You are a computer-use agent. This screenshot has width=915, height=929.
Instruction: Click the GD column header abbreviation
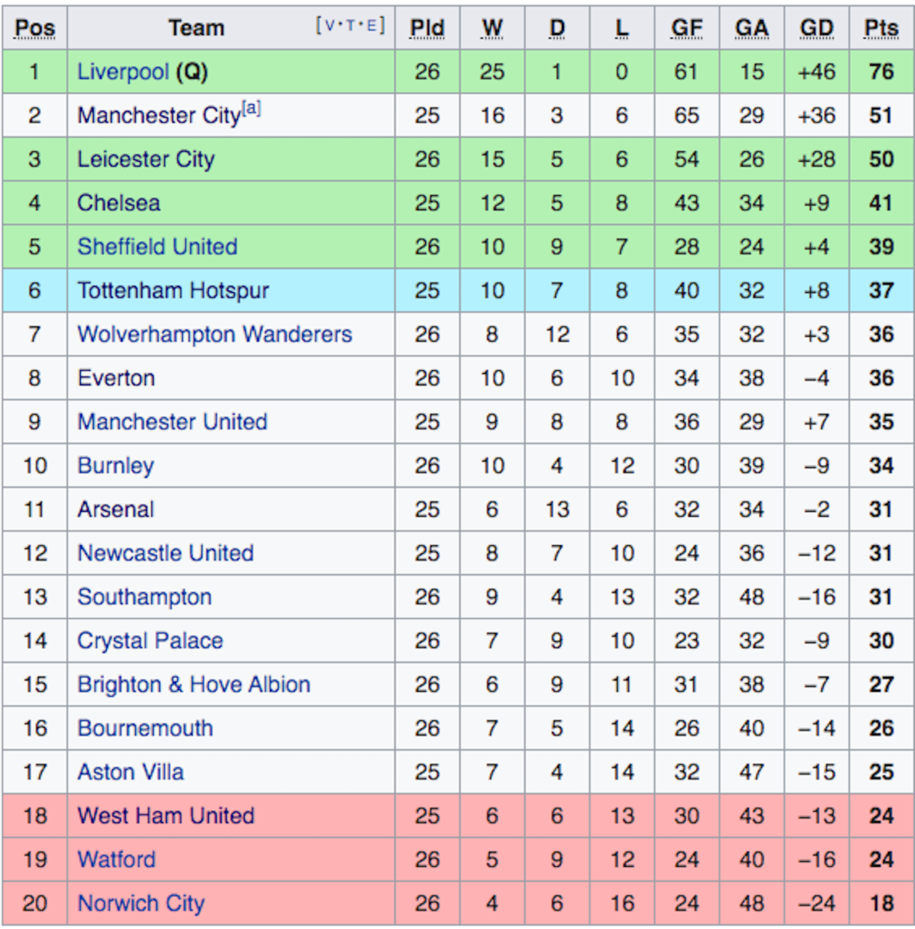(x=816, y=28)
